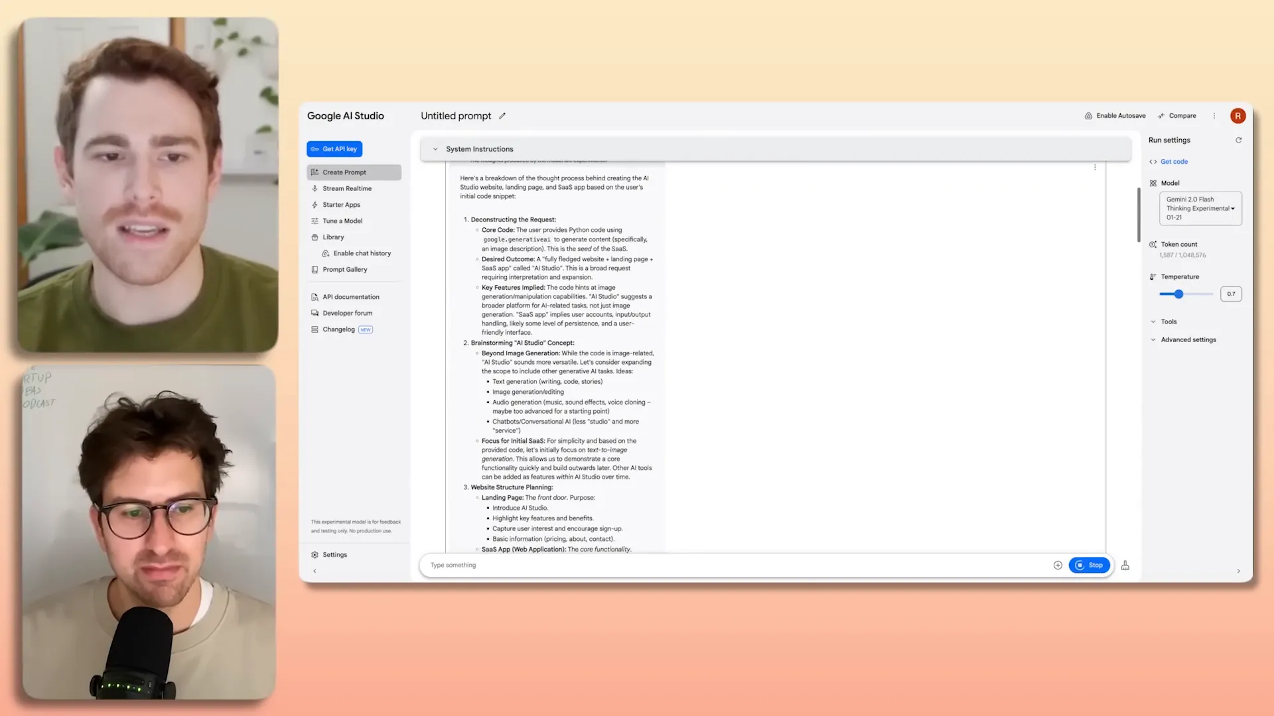The width and height of the screenshot is (1274, 716).
Task: Click the Compare icon
Action: click(x=1161, y=116)
